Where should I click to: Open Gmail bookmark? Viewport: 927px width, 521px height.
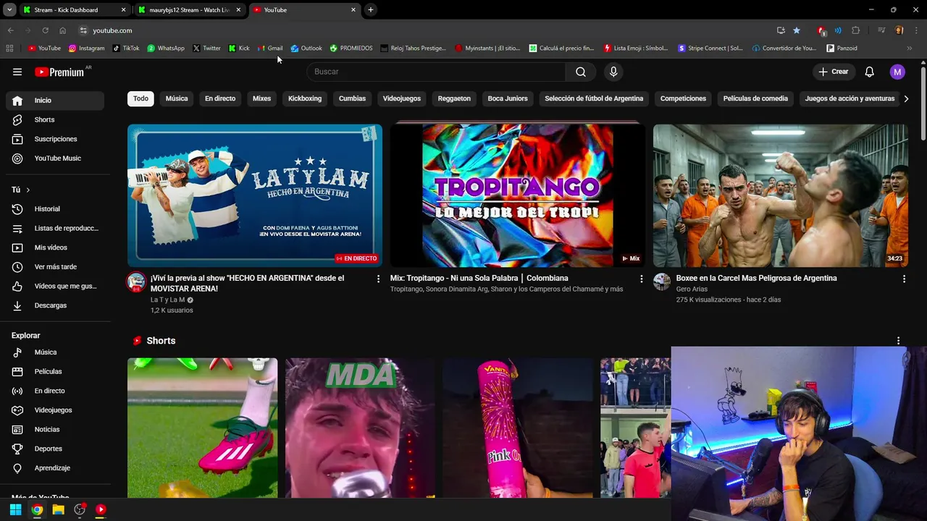pos(270,48)
